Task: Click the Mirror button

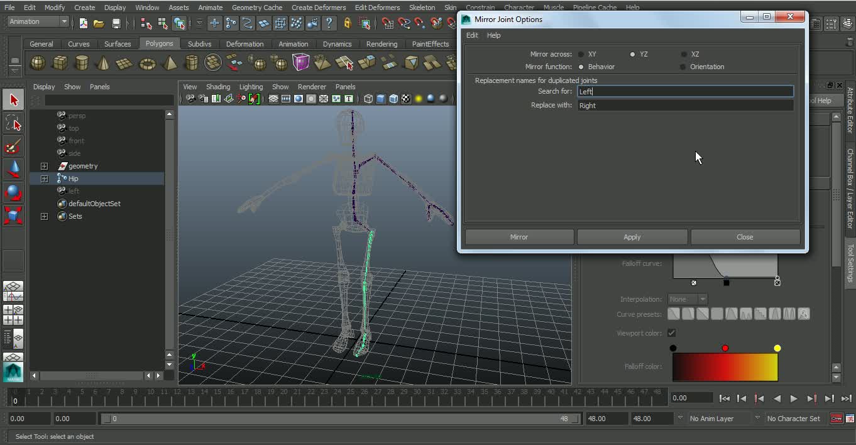Action: coord(519,237)
